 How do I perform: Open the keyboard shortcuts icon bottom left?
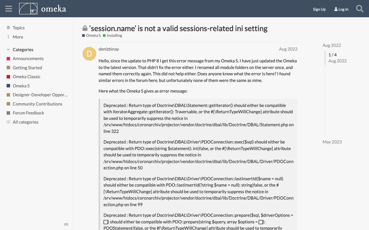pos(66,224)
